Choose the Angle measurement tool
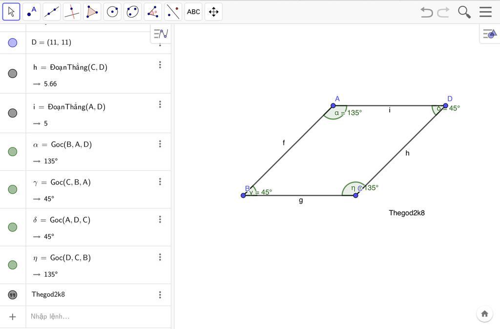The height and width of the screenshot is (329, 500). (153, 12)
